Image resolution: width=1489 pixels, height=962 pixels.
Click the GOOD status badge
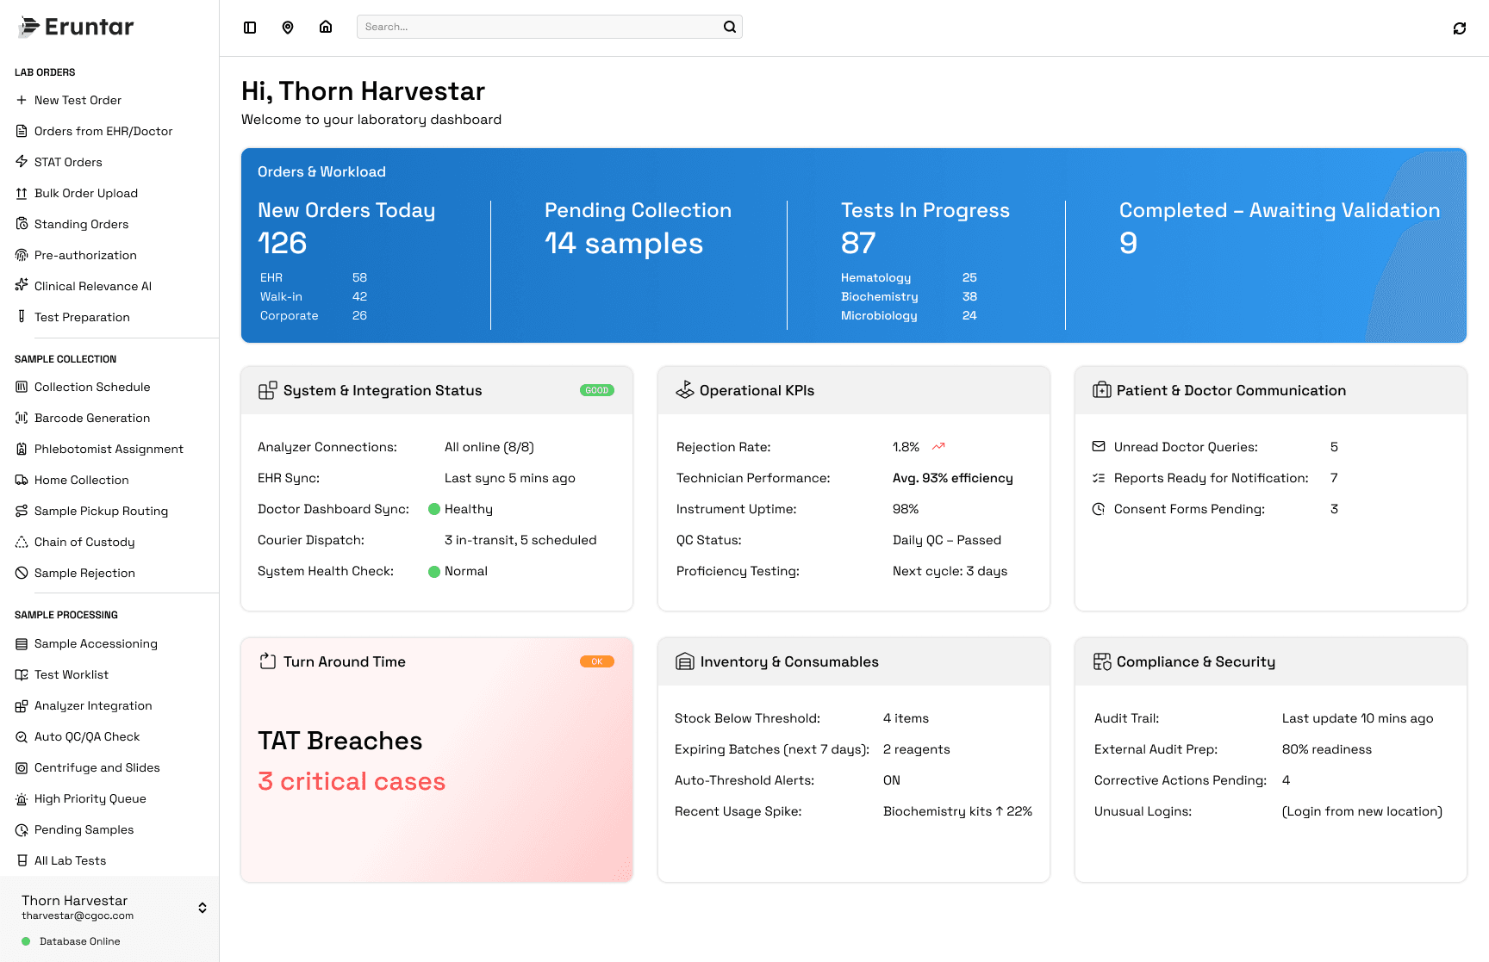596,390
